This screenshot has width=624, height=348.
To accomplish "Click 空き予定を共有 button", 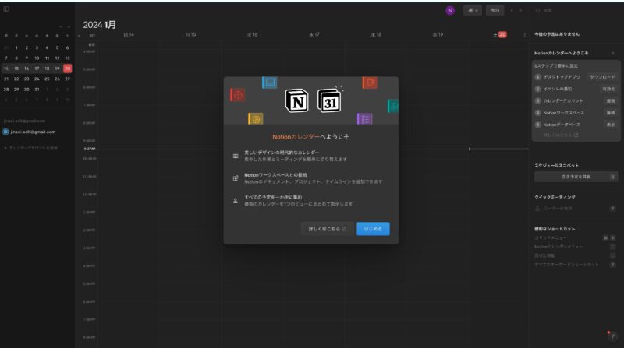I will [576, 177].
